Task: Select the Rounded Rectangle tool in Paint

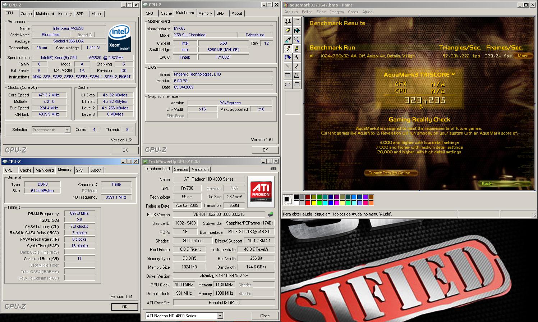Action: tap(296, 85)
